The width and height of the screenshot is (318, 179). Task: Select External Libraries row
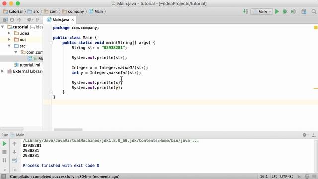tap(21, 71)
